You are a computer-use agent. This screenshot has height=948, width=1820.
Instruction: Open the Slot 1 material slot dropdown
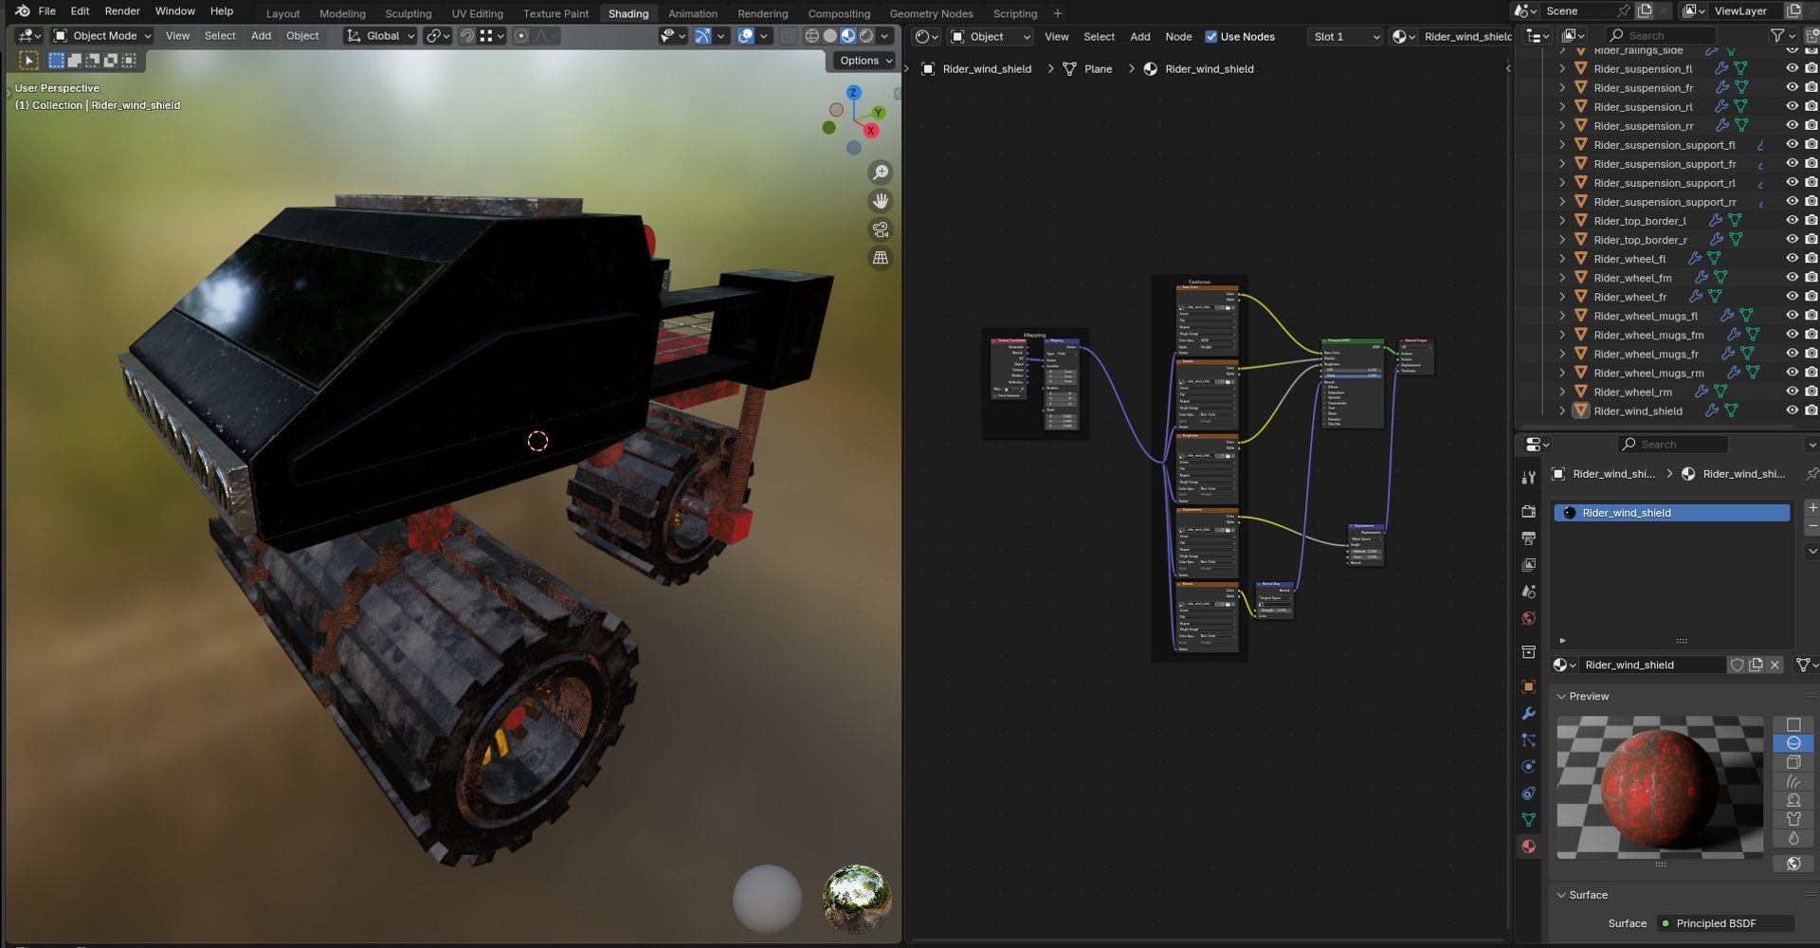[x=1345, y=37]
